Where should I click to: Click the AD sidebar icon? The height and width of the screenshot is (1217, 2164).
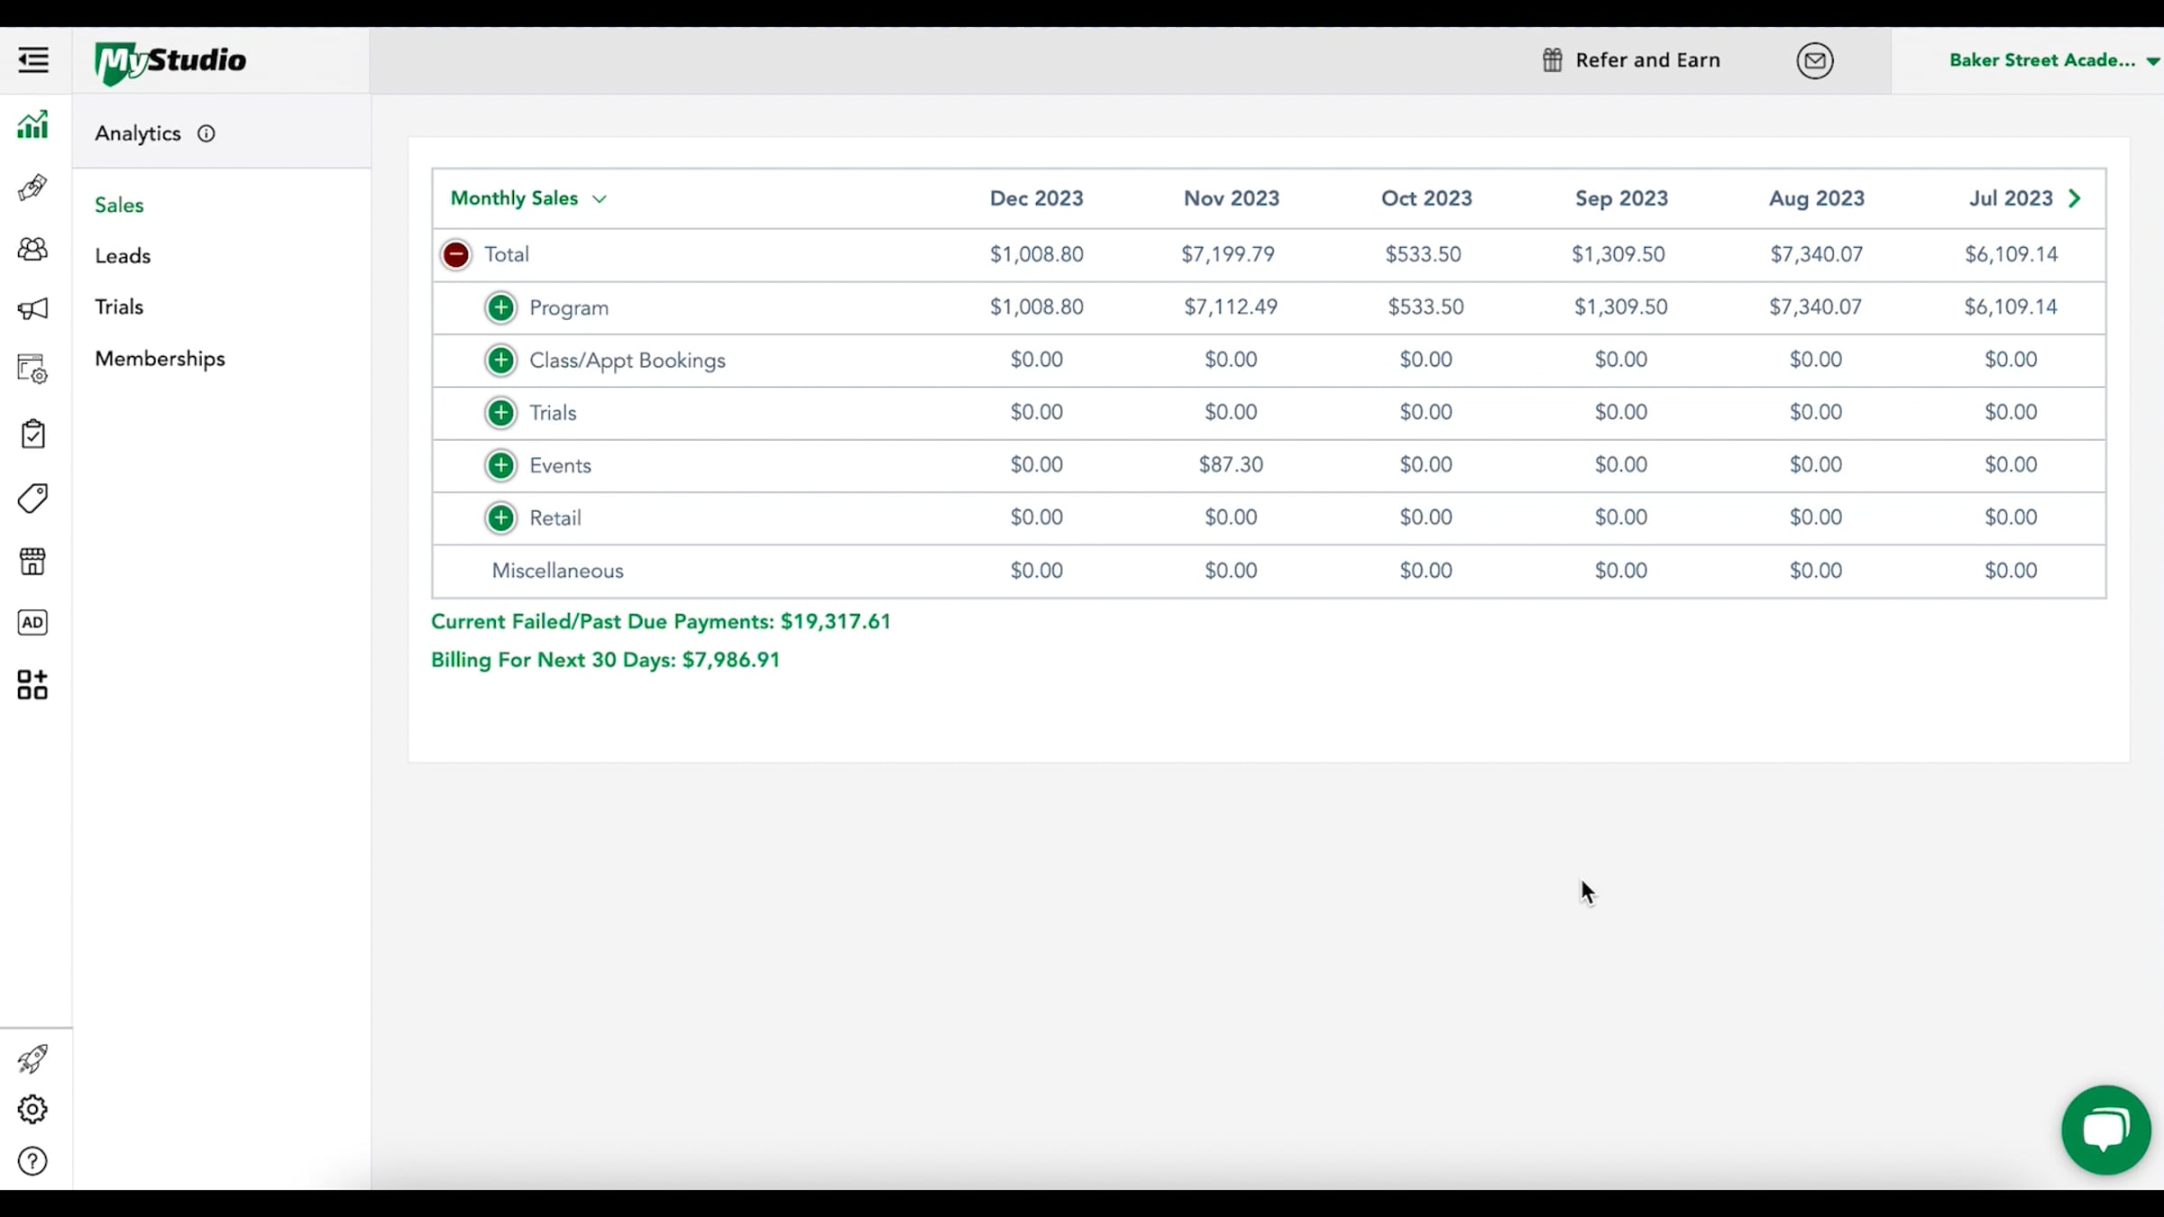(x=32, y=622)
